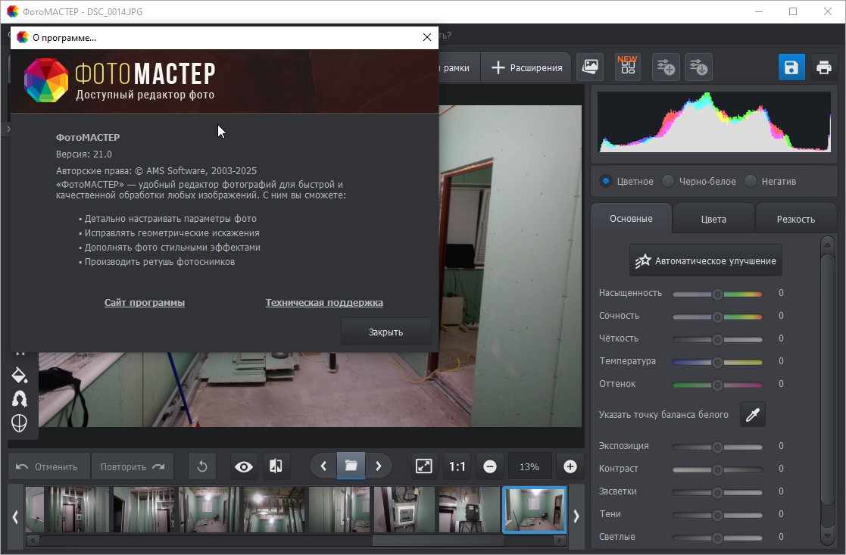The width and height of the screenshot is (846, 555).
Task: Click the fit-to-screen expand icon
Action: click(424, 466)
